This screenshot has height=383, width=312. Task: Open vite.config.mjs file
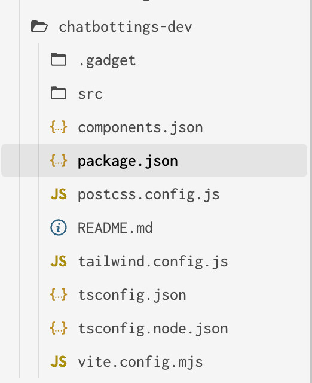(140, 362)
